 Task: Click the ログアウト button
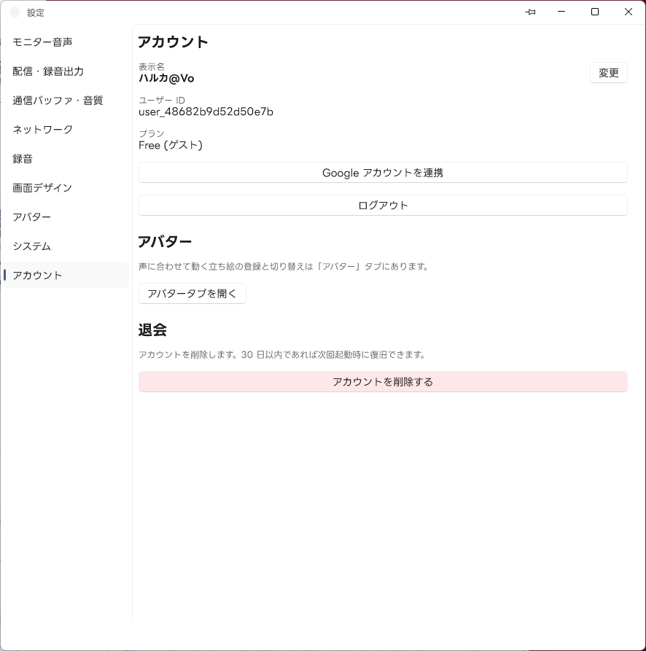[x=383, y=205]
